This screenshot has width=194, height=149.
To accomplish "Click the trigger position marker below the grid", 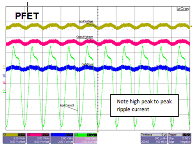I will tap(98, 131).
